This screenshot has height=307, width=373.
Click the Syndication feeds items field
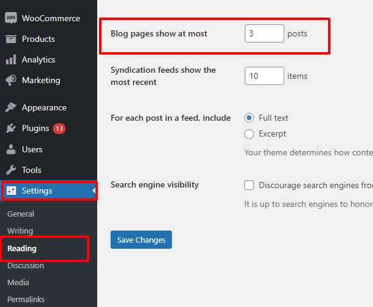(264, 76)
